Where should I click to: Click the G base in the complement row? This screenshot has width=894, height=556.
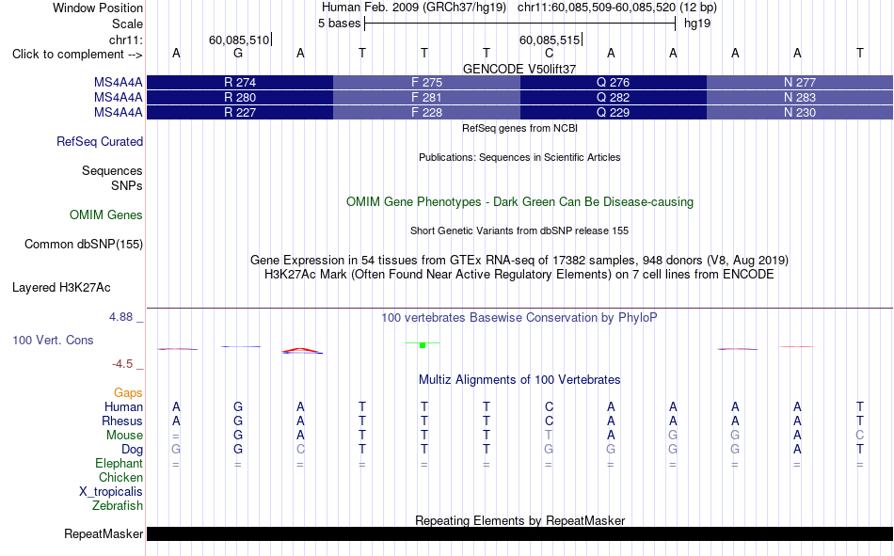click(x=238, y=53)
